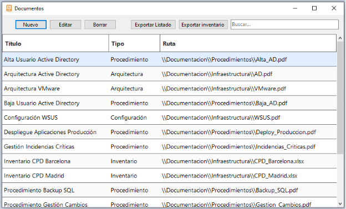Click Inventario type cell for CPD Barcelona
The height and width of the screenshot is (209, 346).
click(x=134, y=161)
